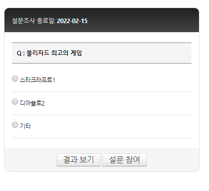This screenshot has width=209, height=191.
Task: Click the gray footer beside 설문 참여
Action: 173,160
